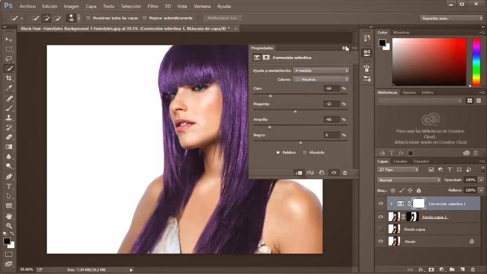Click the Corrección selectiva 1 layer mask thumbnail
Image resolution: width=487 pixels, height=274 pixels.
click(x=419, y=204)
